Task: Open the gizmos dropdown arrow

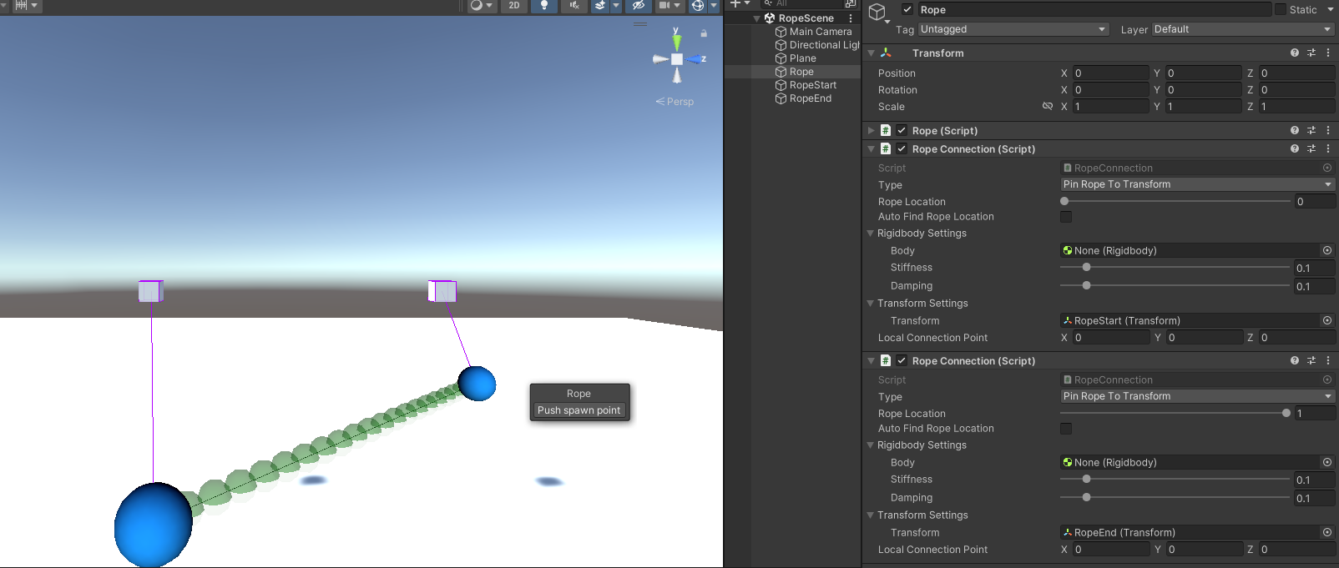Action: [x=714, y=6]
